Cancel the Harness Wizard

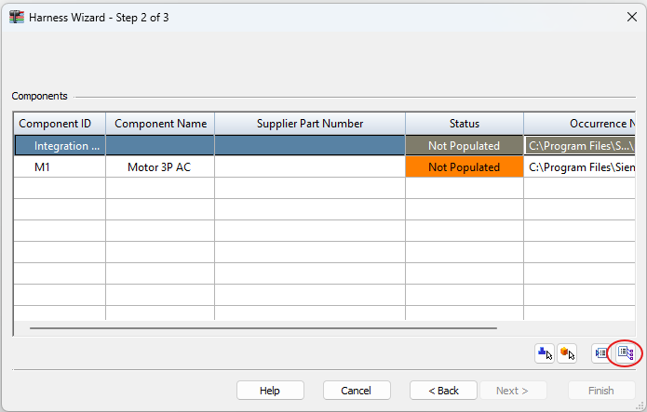tap(357, 391)
